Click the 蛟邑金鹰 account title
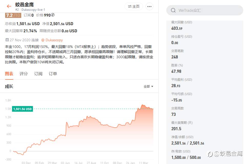The width and height of the screenshot is (245, 164). point(25,5)
